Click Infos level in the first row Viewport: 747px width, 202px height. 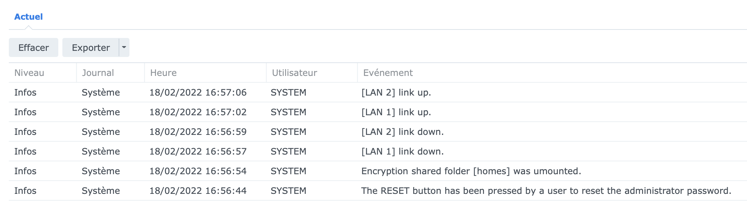tap(25, 93)
